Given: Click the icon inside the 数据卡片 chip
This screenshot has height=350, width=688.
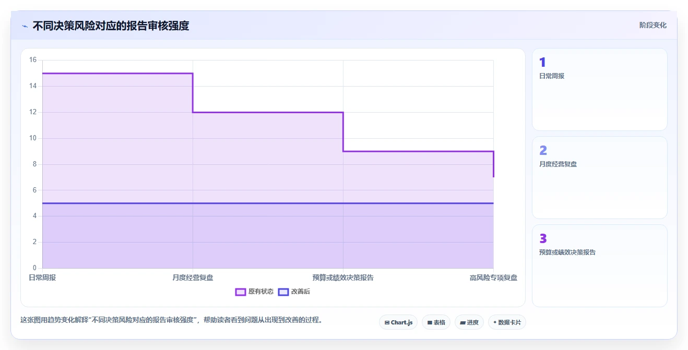Looking at the screenshot, I should point(495,322).
